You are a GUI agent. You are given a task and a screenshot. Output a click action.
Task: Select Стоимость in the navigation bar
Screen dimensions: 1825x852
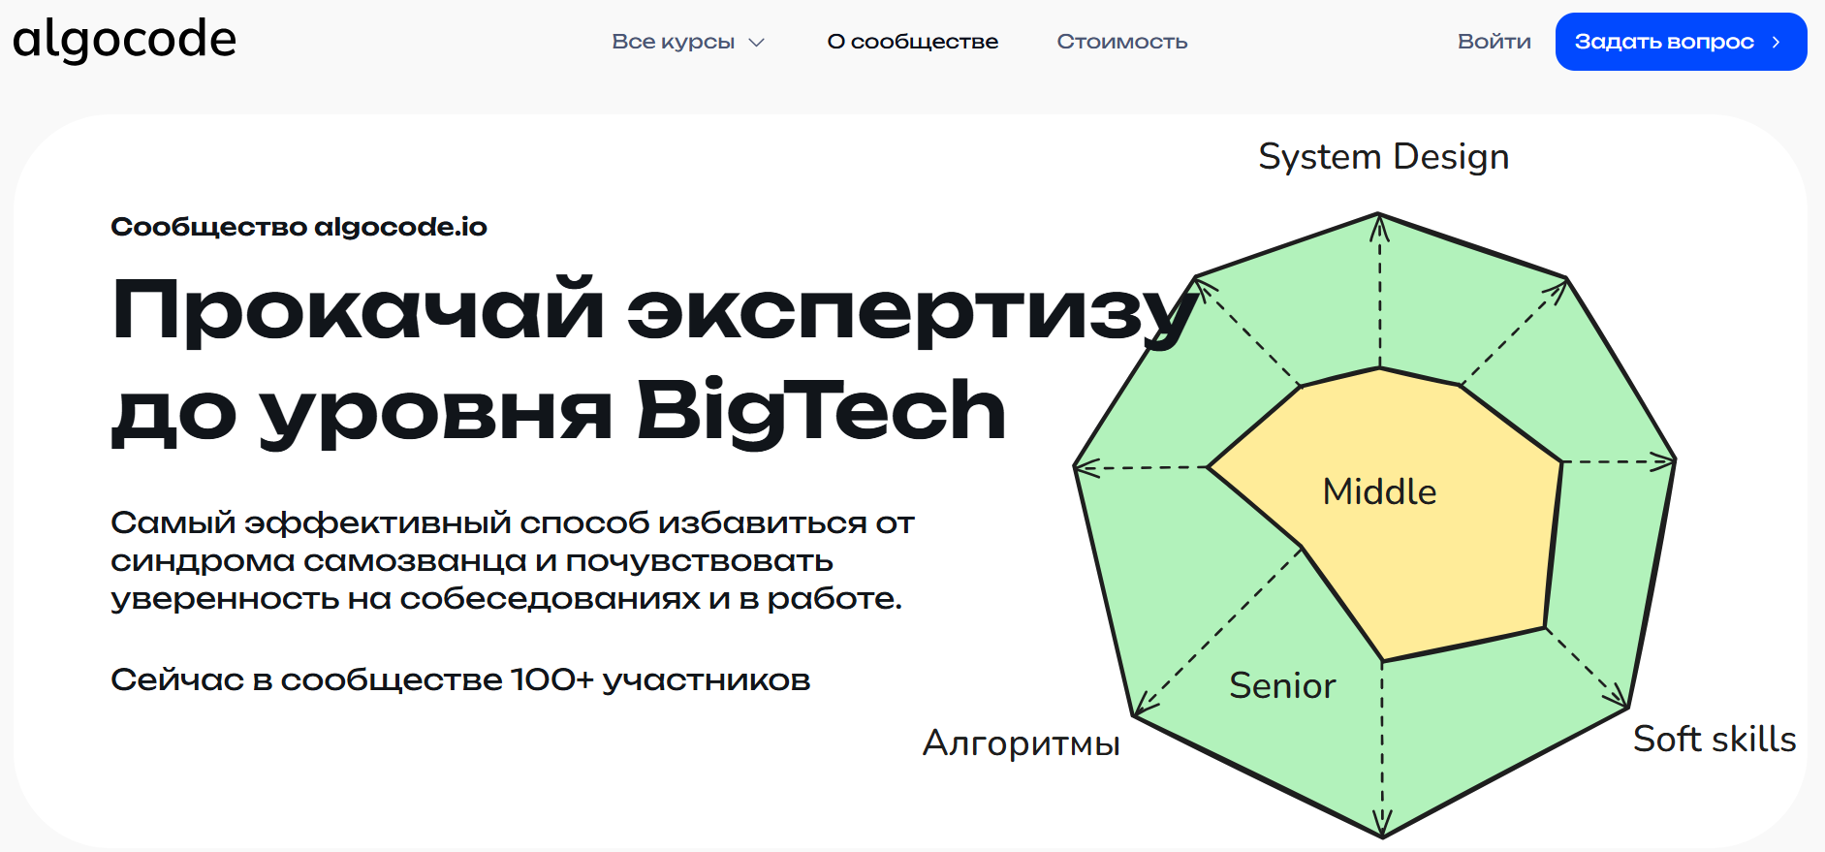tap(1121, 41)
